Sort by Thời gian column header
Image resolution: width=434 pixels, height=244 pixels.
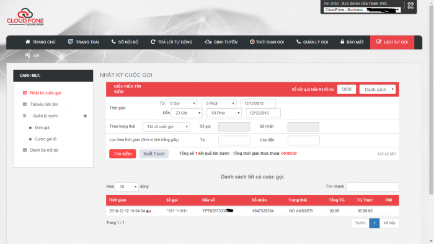(117, 200)
